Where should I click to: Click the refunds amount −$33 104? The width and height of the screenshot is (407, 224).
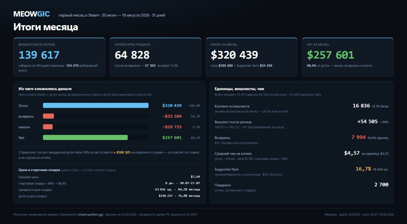172,116
